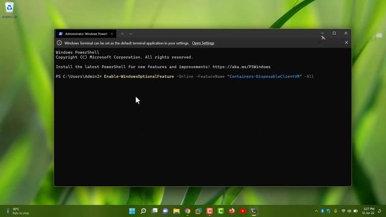Click the Windows PowerShell header line
Screen dimensions: 386x217
tap(77, 52)
